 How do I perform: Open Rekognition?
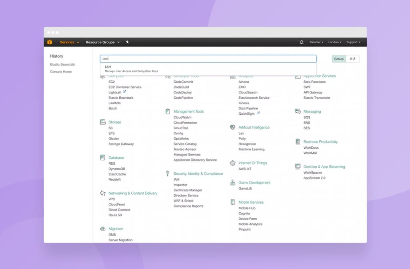click(247, 144)
